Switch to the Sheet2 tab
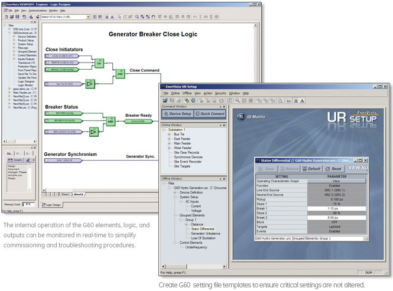Image resolution: width=393 pixels, height=291 pixels. (x=79, y=194)
